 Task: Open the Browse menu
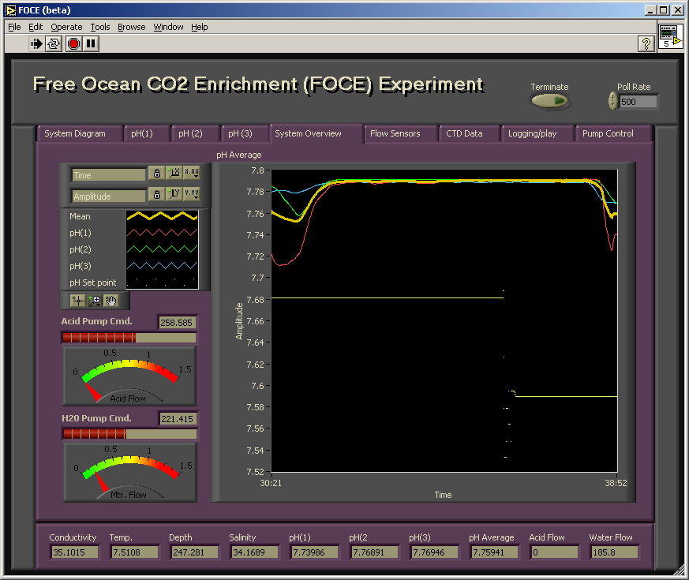coord(131,28)
